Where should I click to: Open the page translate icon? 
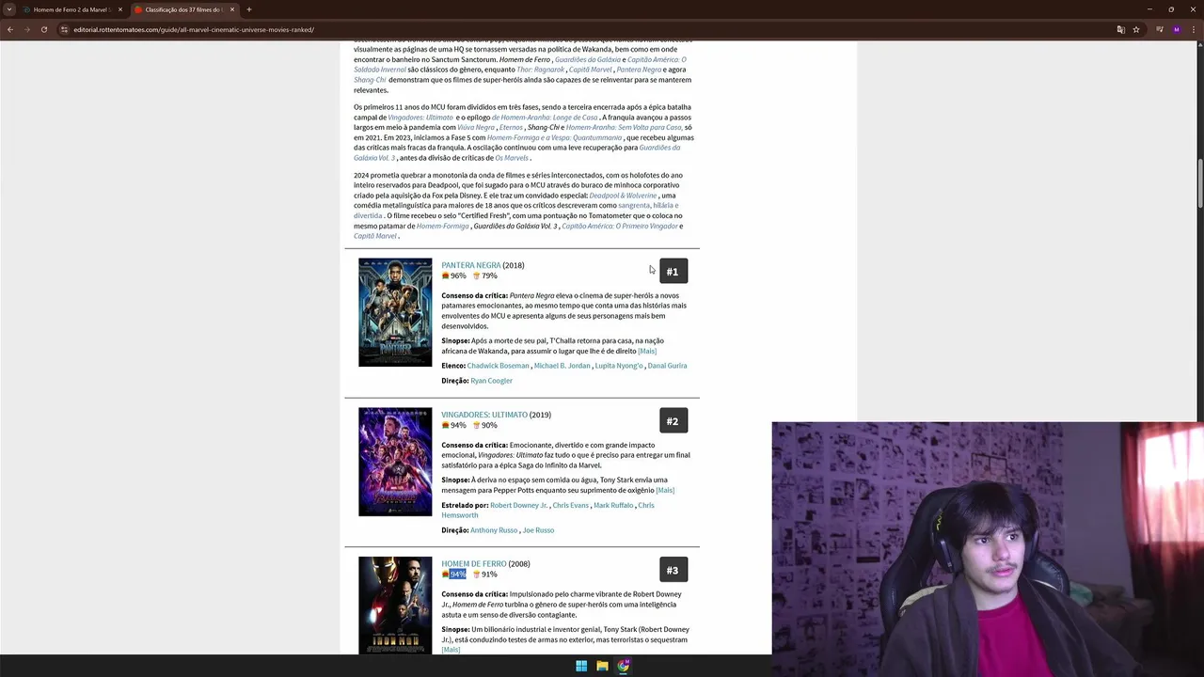coord(1120,29)
